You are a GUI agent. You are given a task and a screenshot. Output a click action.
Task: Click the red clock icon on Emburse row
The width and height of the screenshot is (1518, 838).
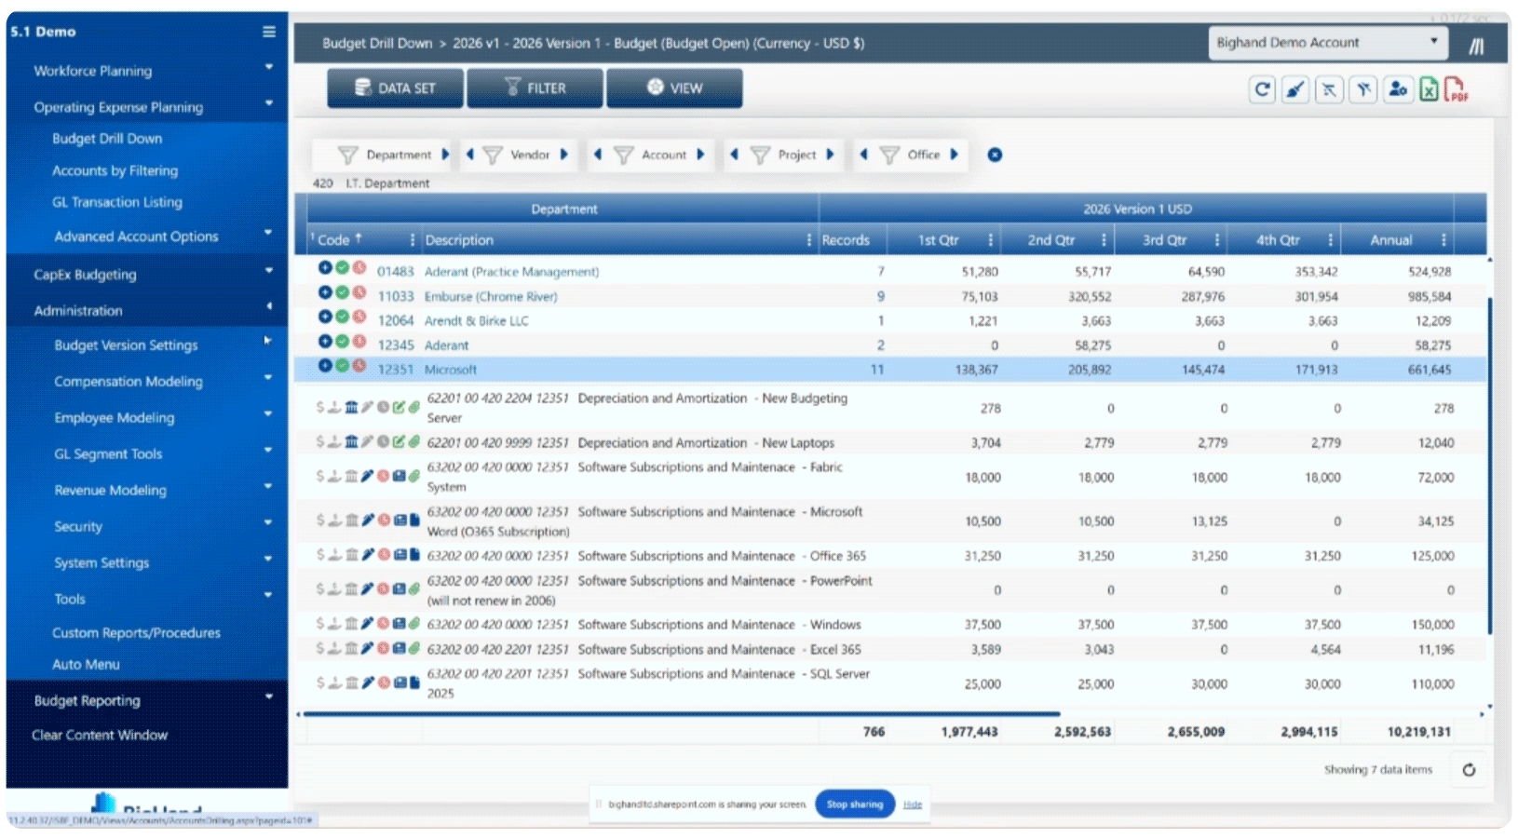(359, 292)
